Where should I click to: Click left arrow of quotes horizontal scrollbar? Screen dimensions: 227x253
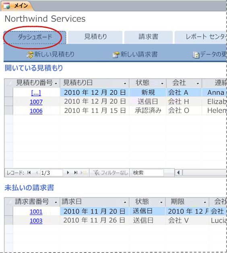178,173
